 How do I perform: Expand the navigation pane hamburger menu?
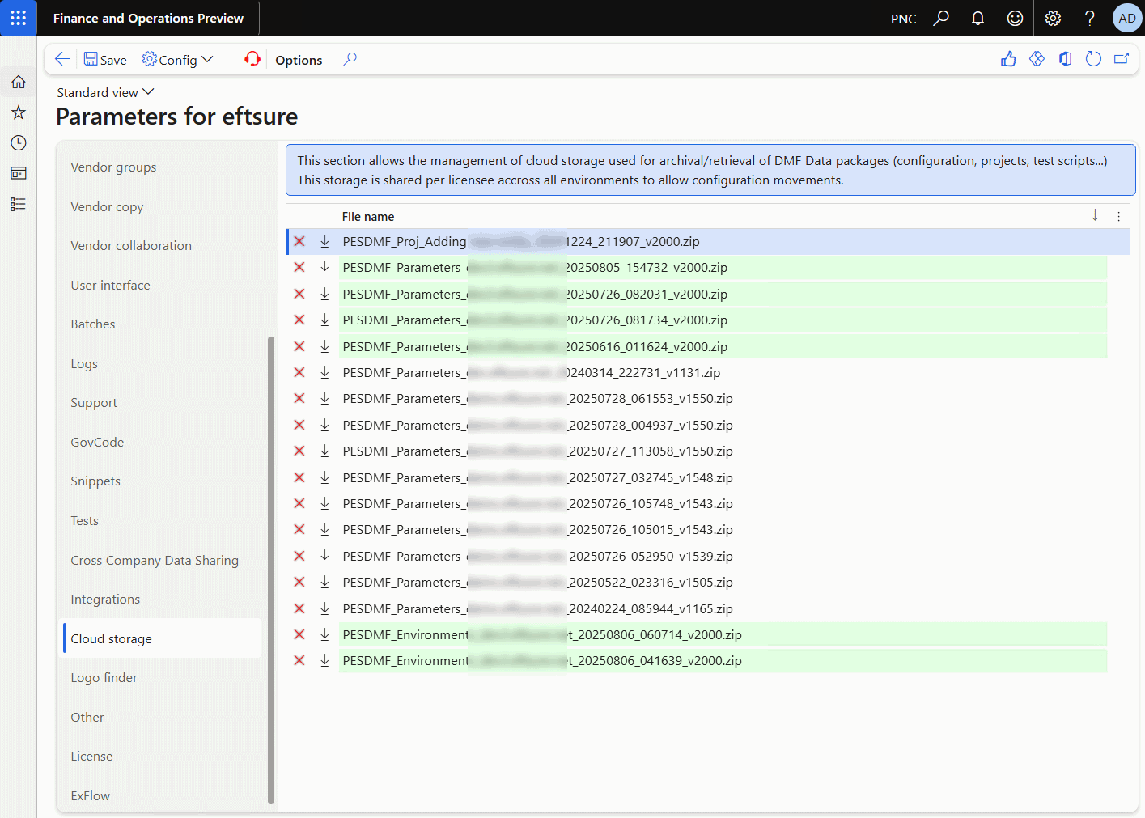[18, 53]
